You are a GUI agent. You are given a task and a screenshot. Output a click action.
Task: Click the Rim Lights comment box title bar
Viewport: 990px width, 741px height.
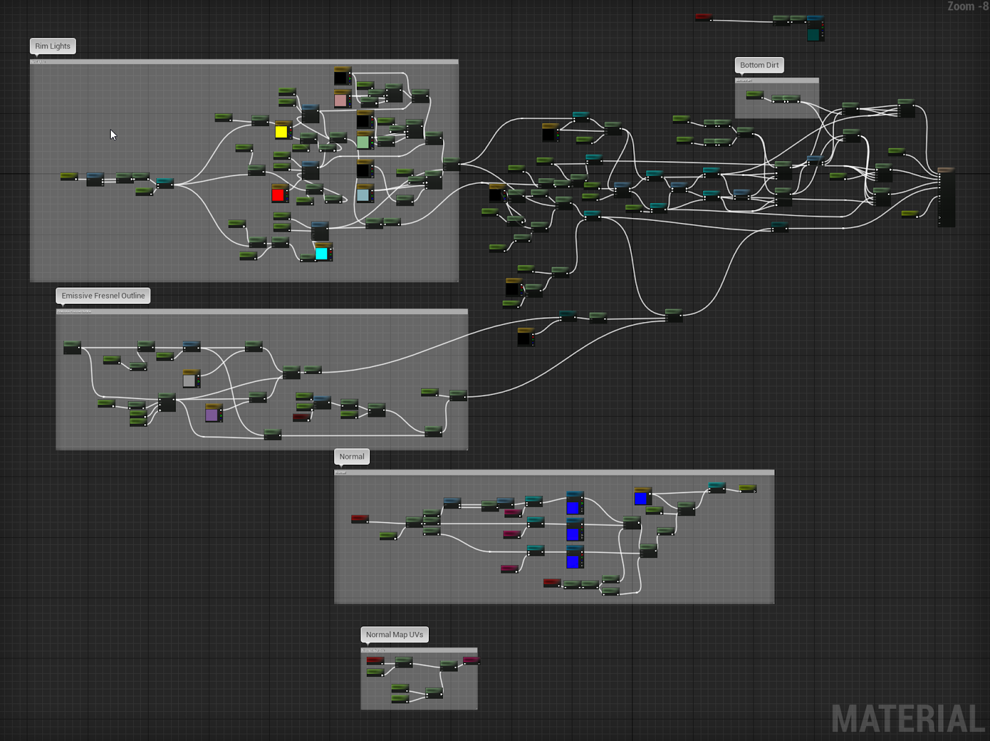point(244,62)
